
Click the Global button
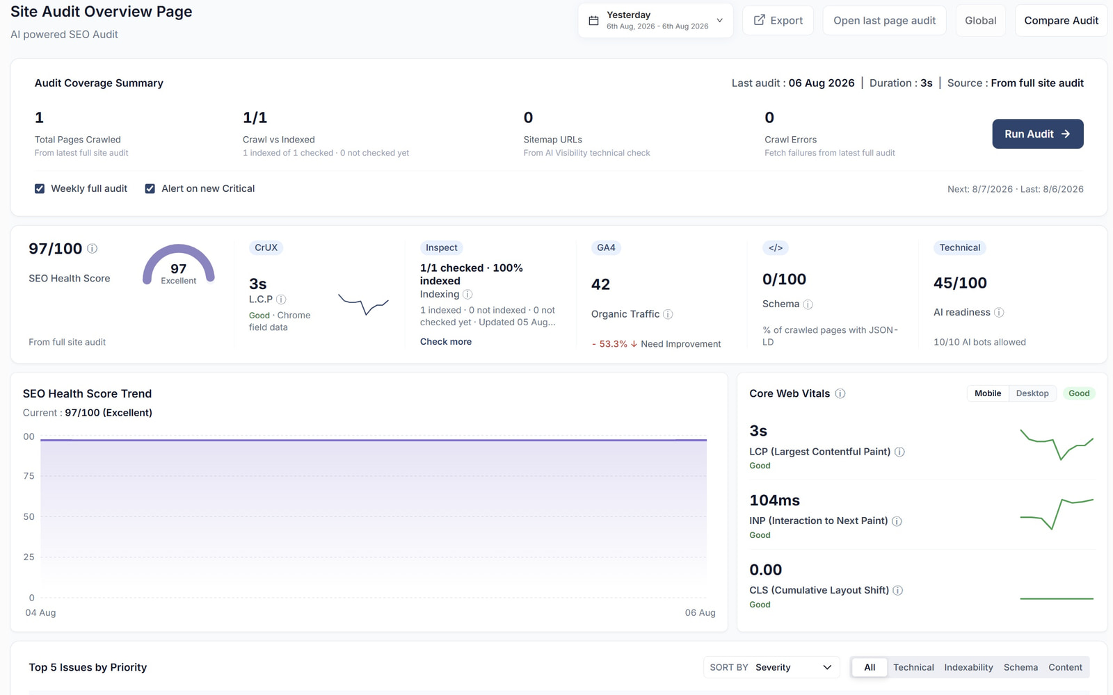point(980,20)
